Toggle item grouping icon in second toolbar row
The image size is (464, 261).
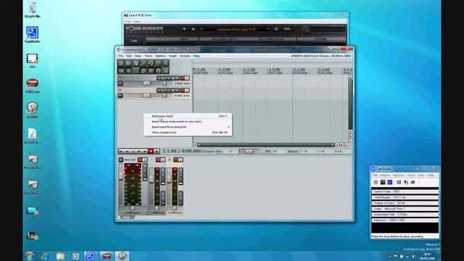(x=128, y=70)
